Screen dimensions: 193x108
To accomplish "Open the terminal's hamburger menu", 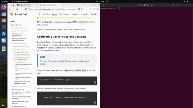I will coord(178,5).
